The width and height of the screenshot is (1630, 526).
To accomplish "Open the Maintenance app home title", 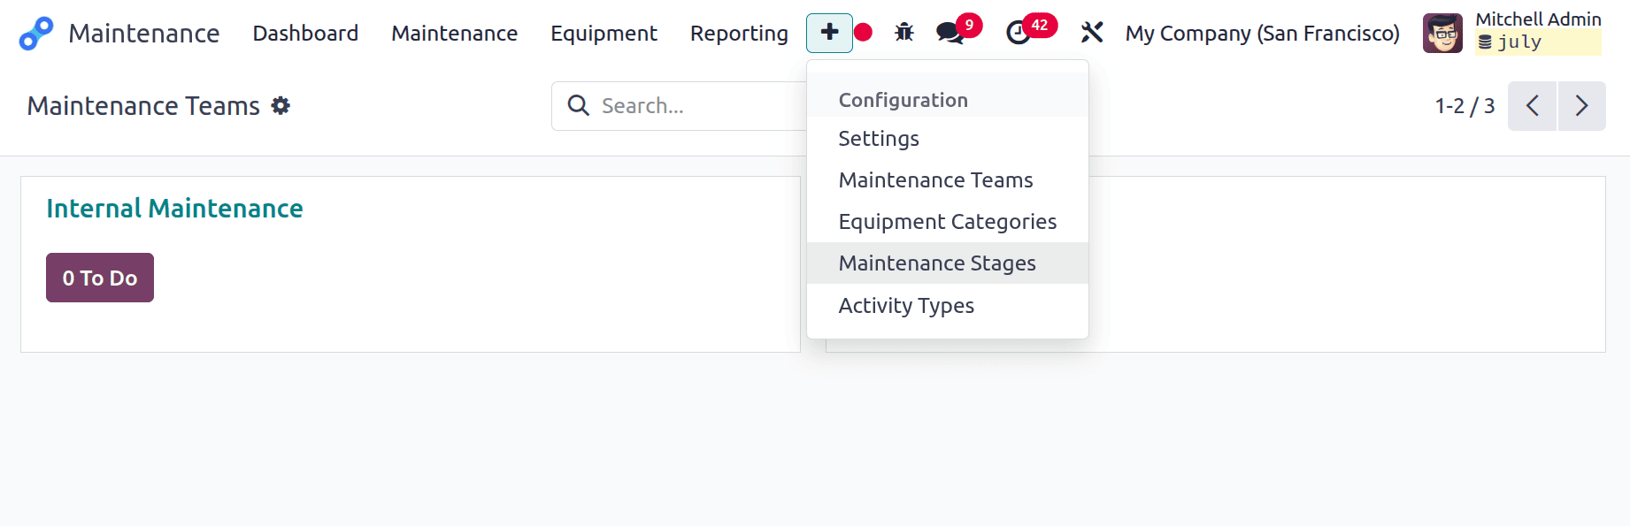I will (144, 34).
